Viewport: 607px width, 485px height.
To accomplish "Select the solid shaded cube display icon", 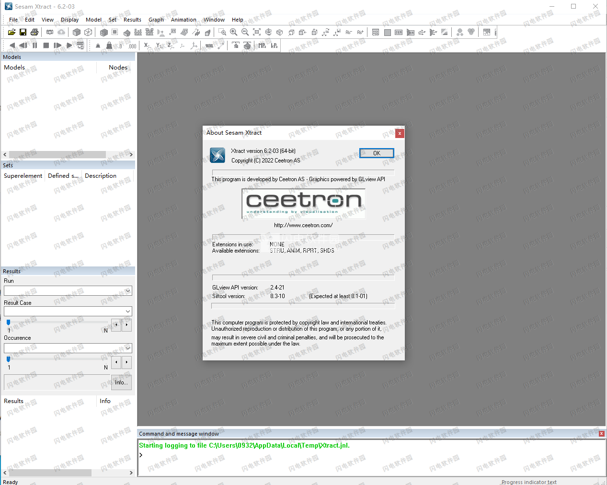I will 77,32.
